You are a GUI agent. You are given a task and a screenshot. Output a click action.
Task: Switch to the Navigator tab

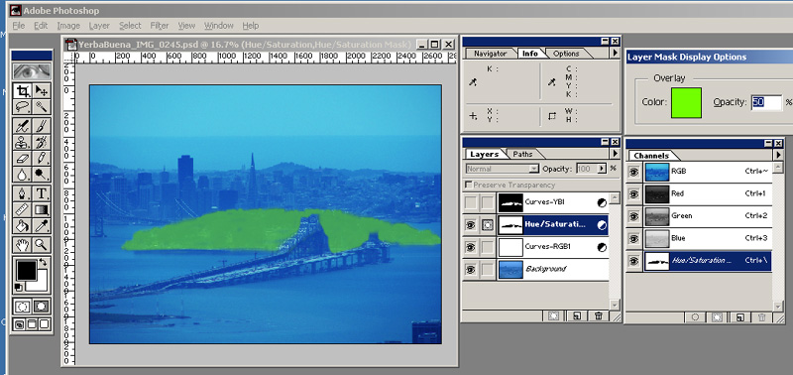click(490, 54)
